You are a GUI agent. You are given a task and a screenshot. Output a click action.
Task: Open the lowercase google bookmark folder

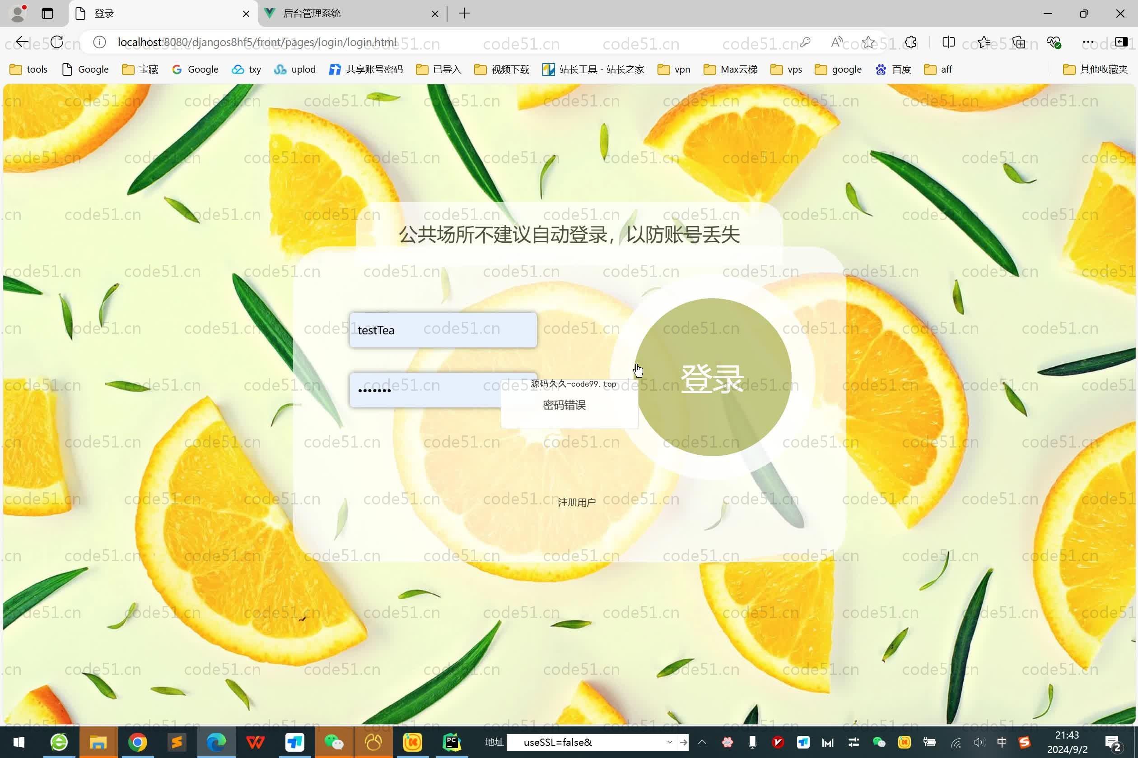[839, 69]
